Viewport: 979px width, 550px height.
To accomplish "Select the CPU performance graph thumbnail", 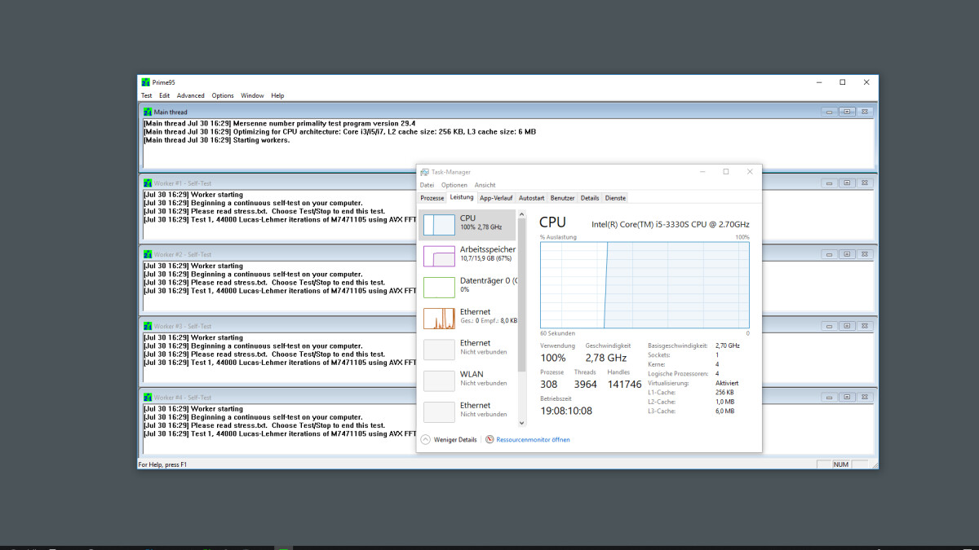I will coord(439,225).
